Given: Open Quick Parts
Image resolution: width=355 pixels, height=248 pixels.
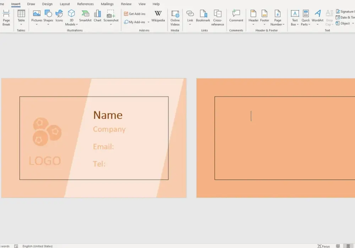Looking at the screenshot, I should pyautogui.click(x=306, y=18).
